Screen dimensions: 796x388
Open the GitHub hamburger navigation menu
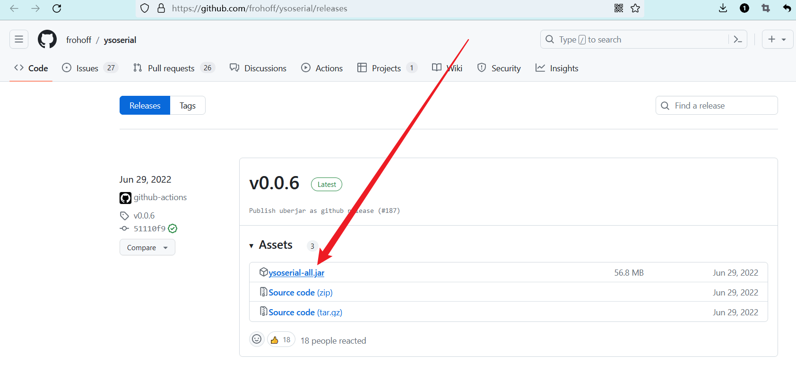tap(19, 39)
